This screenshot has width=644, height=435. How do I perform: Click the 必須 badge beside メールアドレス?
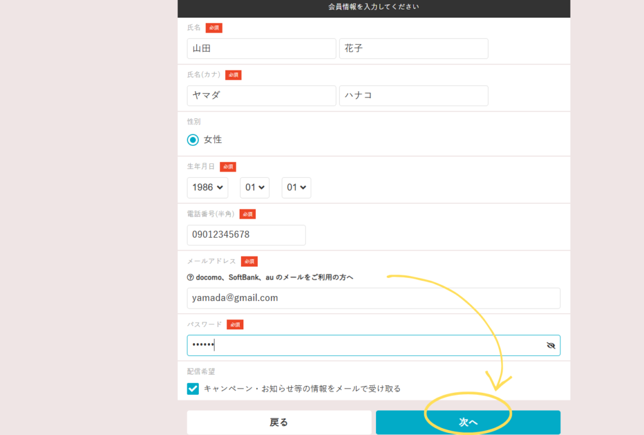coord(249,262)
